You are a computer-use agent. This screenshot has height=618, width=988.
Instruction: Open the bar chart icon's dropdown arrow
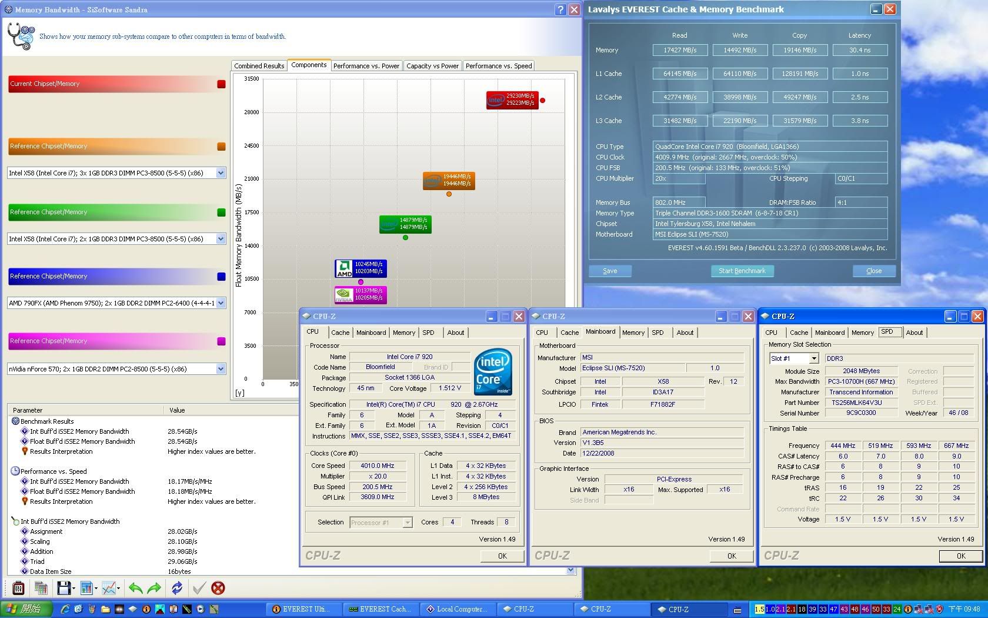tap(96, 587)
